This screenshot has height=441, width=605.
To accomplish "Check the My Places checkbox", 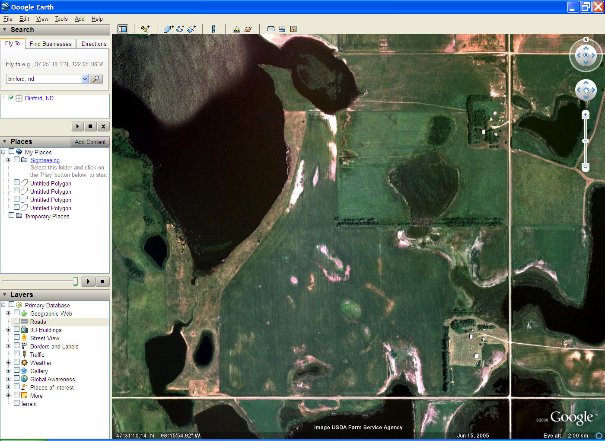I will coord(12,152).
